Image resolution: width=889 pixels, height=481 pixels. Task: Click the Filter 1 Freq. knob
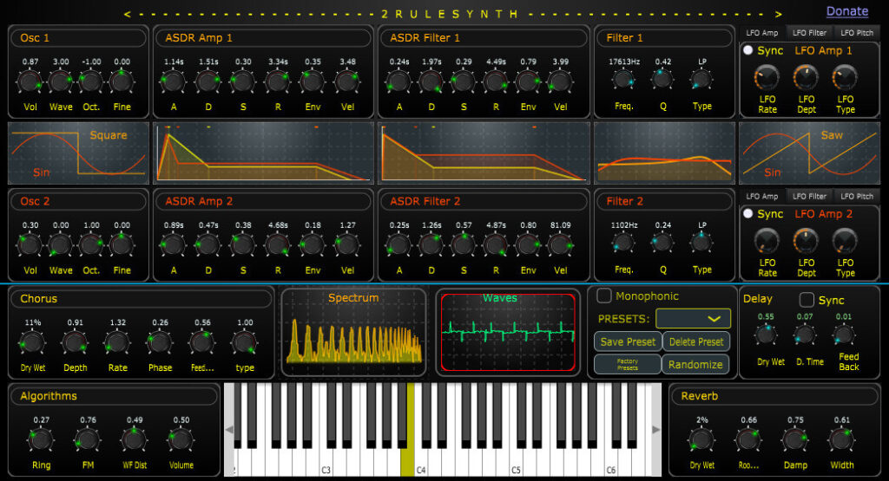tap(624, 80)
